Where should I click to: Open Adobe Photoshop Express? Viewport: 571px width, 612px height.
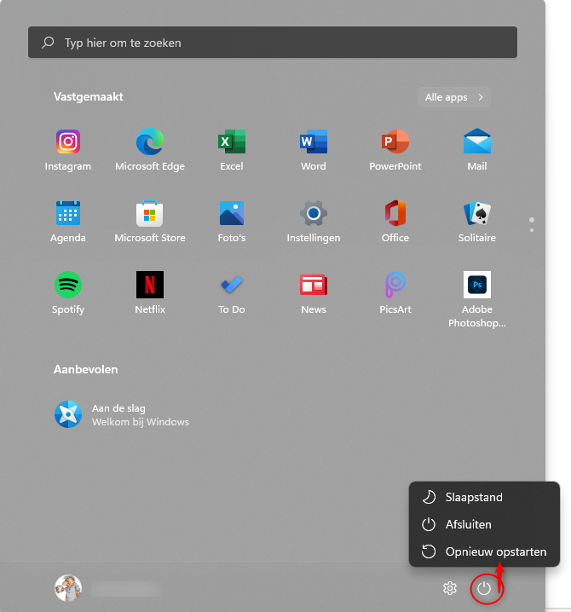[x=477, y=299]
